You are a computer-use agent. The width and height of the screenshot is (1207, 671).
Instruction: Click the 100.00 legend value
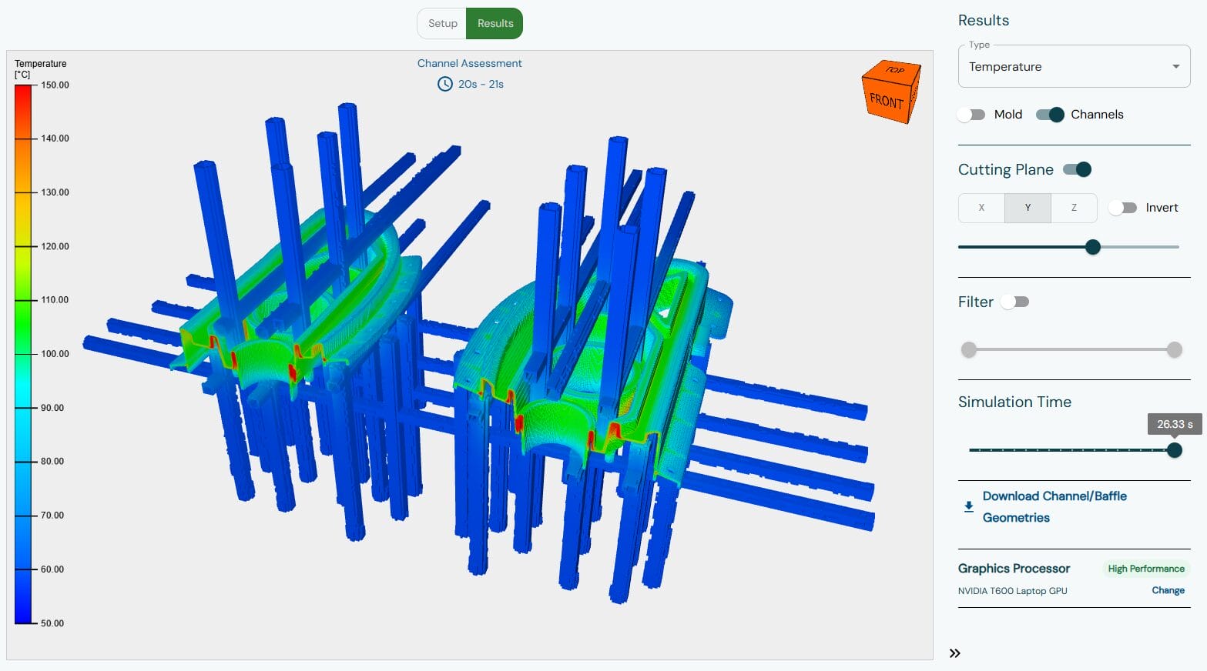tap(55, 354)
